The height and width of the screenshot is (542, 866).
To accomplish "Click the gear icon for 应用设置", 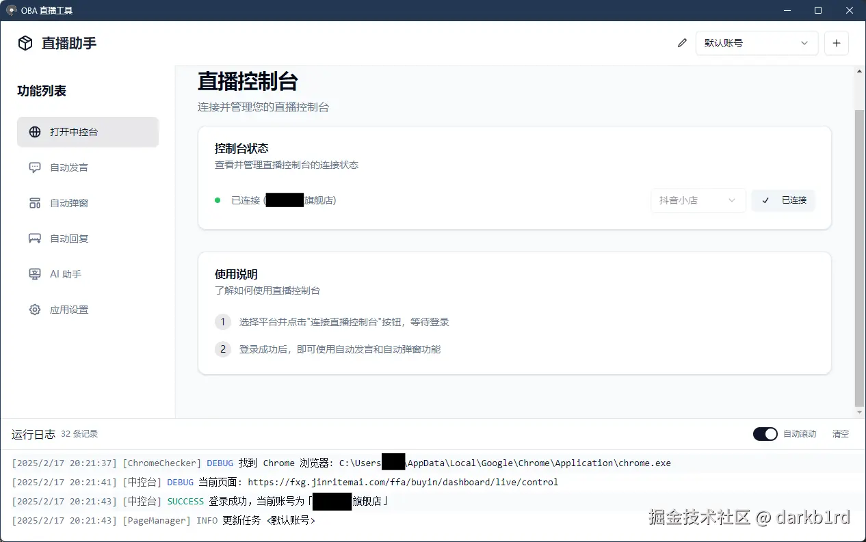I will pyautogui.click(x=35, y=310).
